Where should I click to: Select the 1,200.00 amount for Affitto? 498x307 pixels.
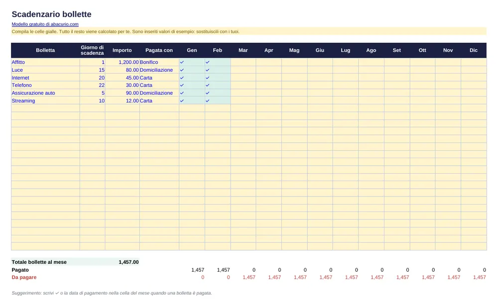point(123,62)
